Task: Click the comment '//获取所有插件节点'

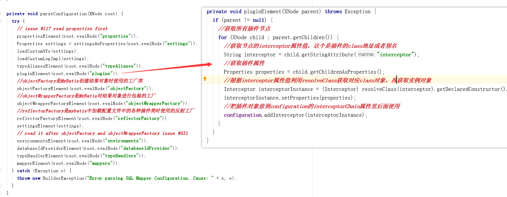Action: coord(244,28)
